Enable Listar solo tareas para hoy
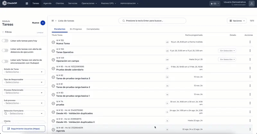The height and width of the screenshot is (134, 257). click(x=5, y=41)
